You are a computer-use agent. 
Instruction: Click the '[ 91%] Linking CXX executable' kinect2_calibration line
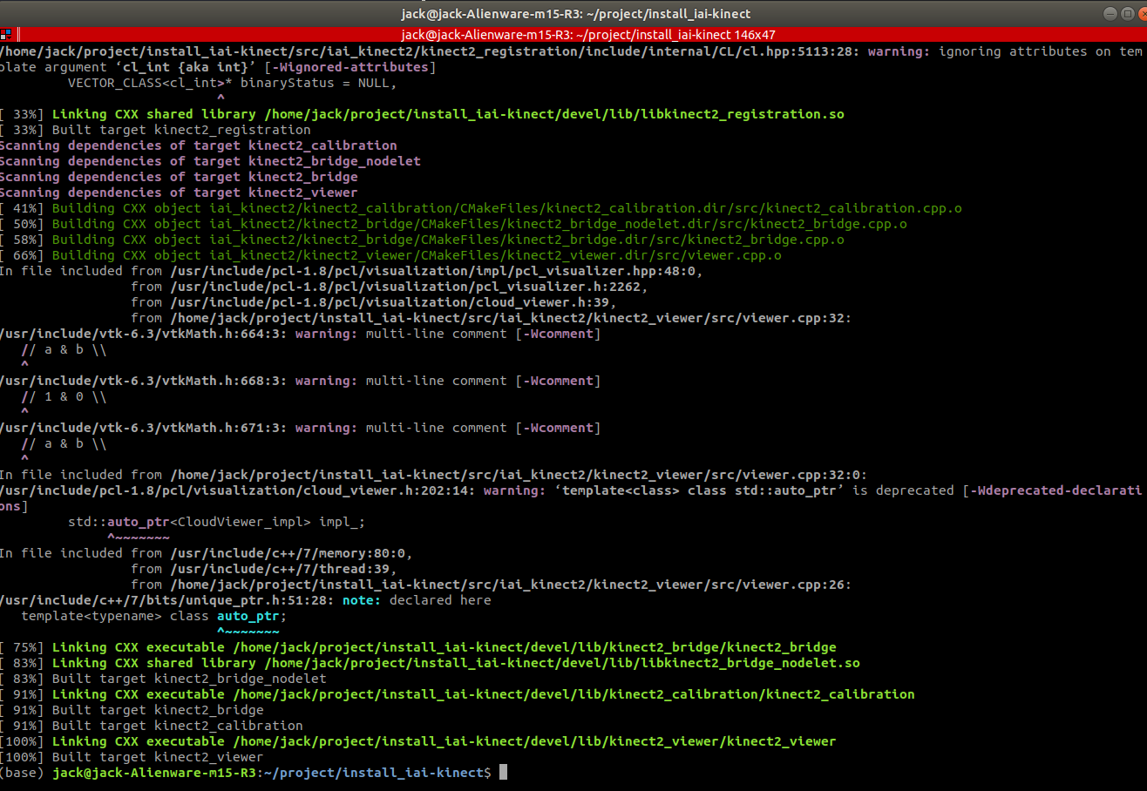tap(458, 694)
